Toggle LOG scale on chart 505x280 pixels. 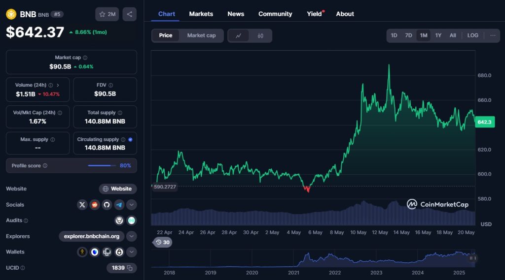click(x=473, y=35)
